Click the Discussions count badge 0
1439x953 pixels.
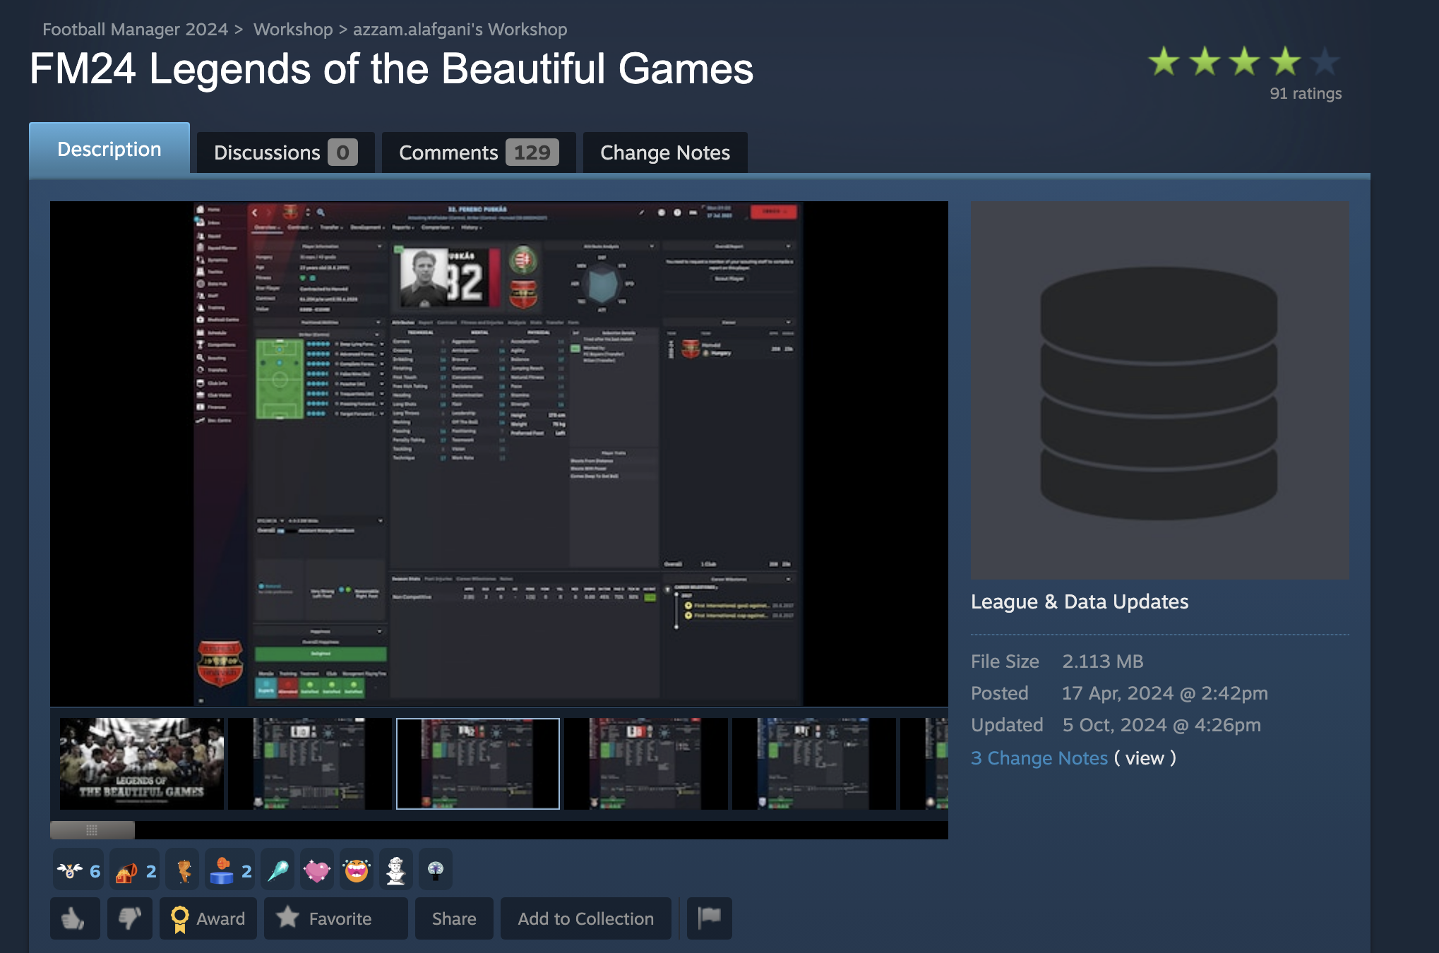coord(342,152)
